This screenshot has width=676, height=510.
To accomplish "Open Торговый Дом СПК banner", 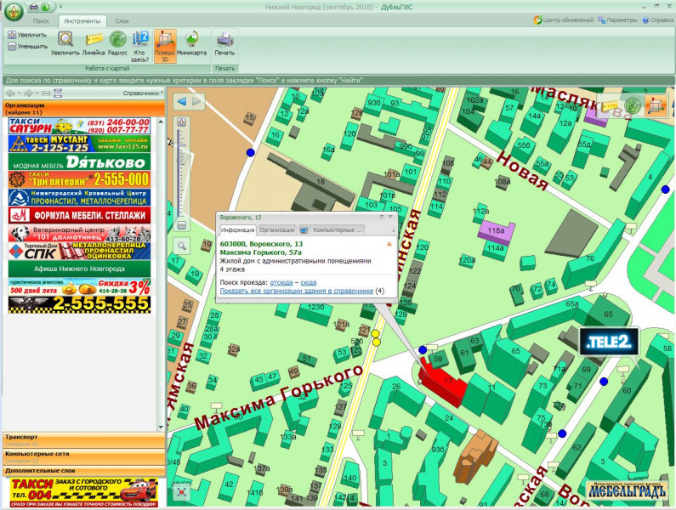I will point(79,251).
